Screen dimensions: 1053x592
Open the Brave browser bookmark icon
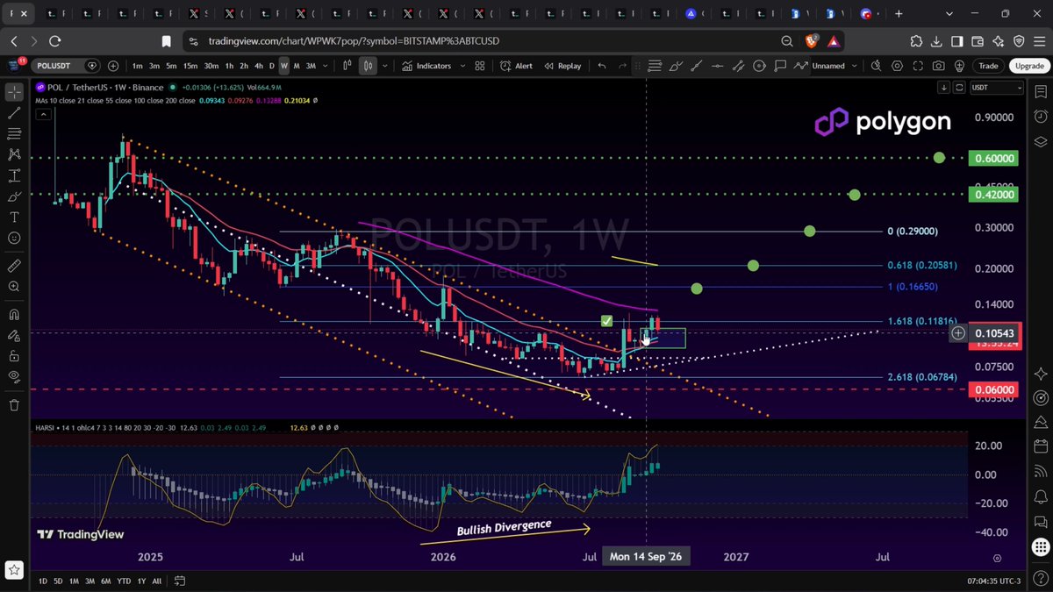pyautogui.click(x=167, y=41)
